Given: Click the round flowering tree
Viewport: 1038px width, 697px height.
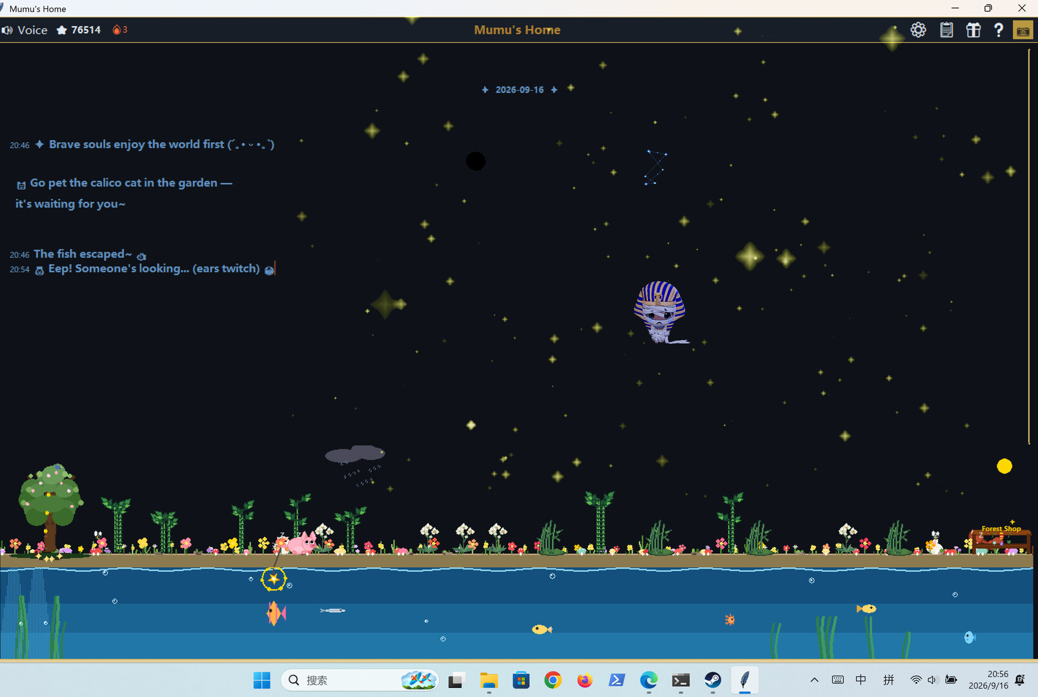Looking at the screenshot, I should pyautogui.click(x=50, y=507).
